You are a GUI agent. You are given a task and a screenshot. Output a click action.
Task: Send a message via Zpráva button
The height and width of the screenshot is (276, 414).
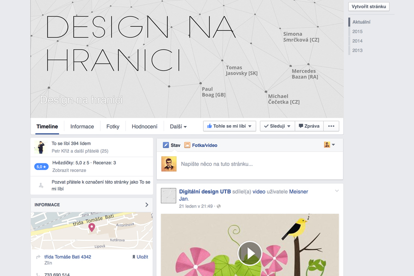click(309, 126)
